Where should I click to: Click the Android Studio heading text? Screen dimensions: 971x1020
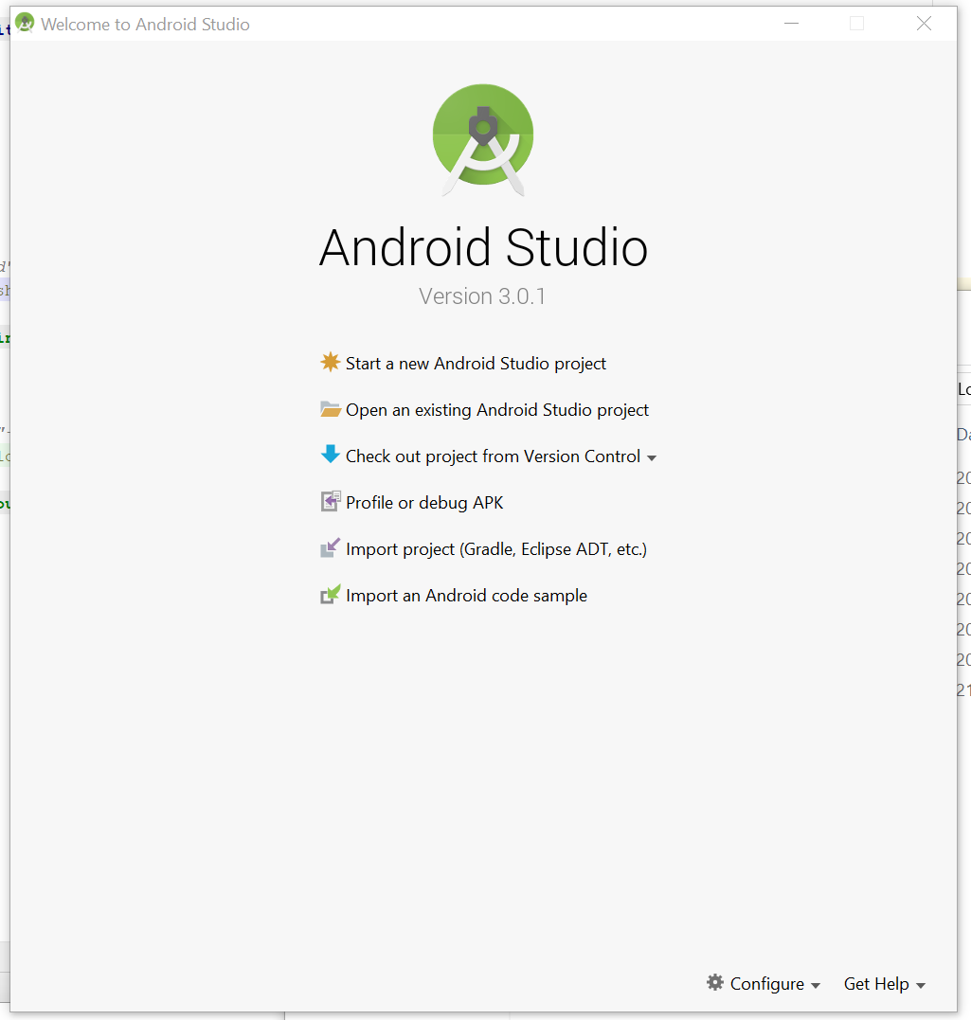(x=483, y=248)
